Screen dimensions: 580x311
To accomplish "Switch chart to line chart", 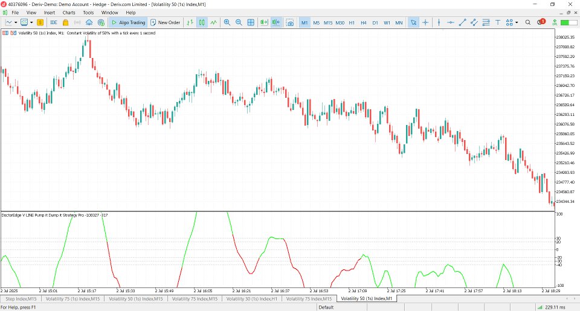I will tap(214, 22).
